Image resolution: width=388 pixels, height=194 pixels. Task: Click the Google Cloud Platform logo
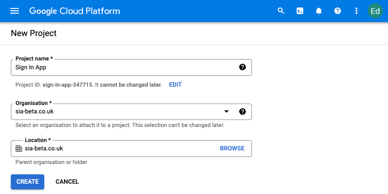tap(74, 11)
